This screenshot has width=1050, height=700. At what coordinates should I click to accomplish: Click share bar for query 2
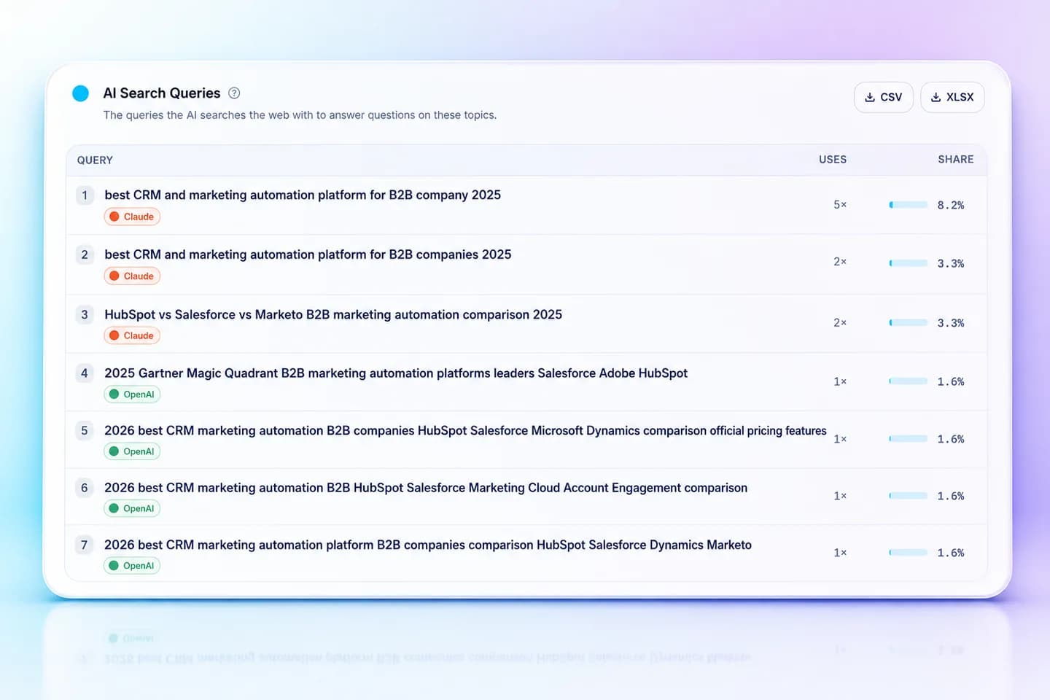point(909,263)
